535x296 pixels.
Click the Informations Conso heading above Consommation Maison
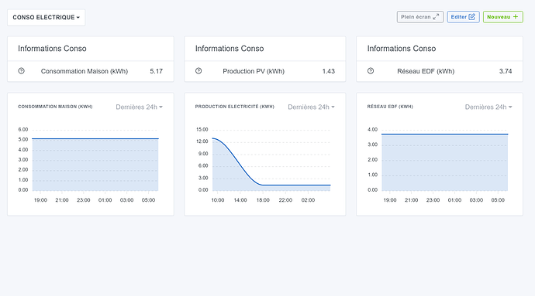click(x=52, y=49)
